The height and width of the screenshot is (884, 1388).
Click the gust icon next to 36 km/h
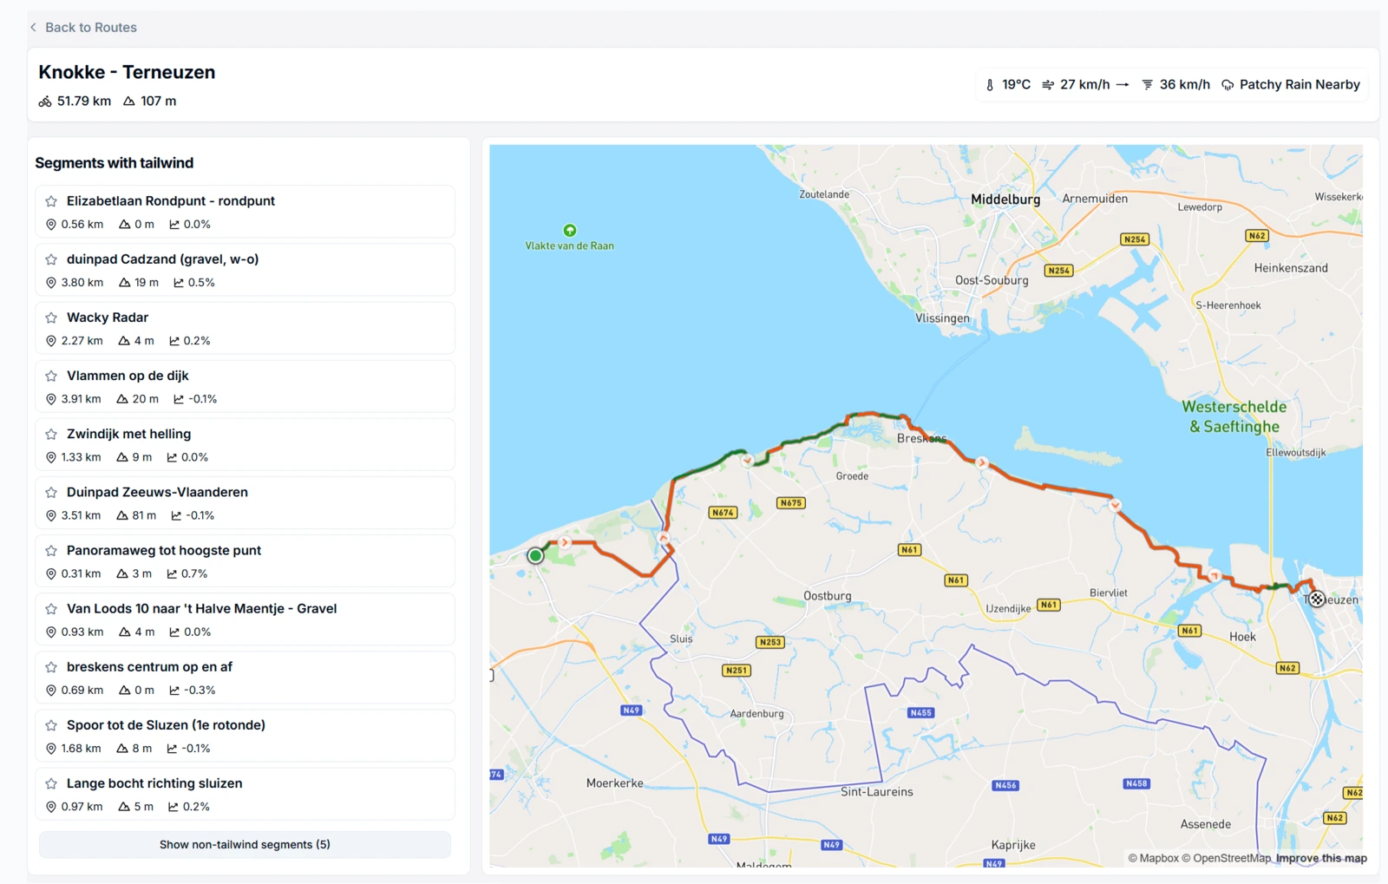click(1148, 85)
